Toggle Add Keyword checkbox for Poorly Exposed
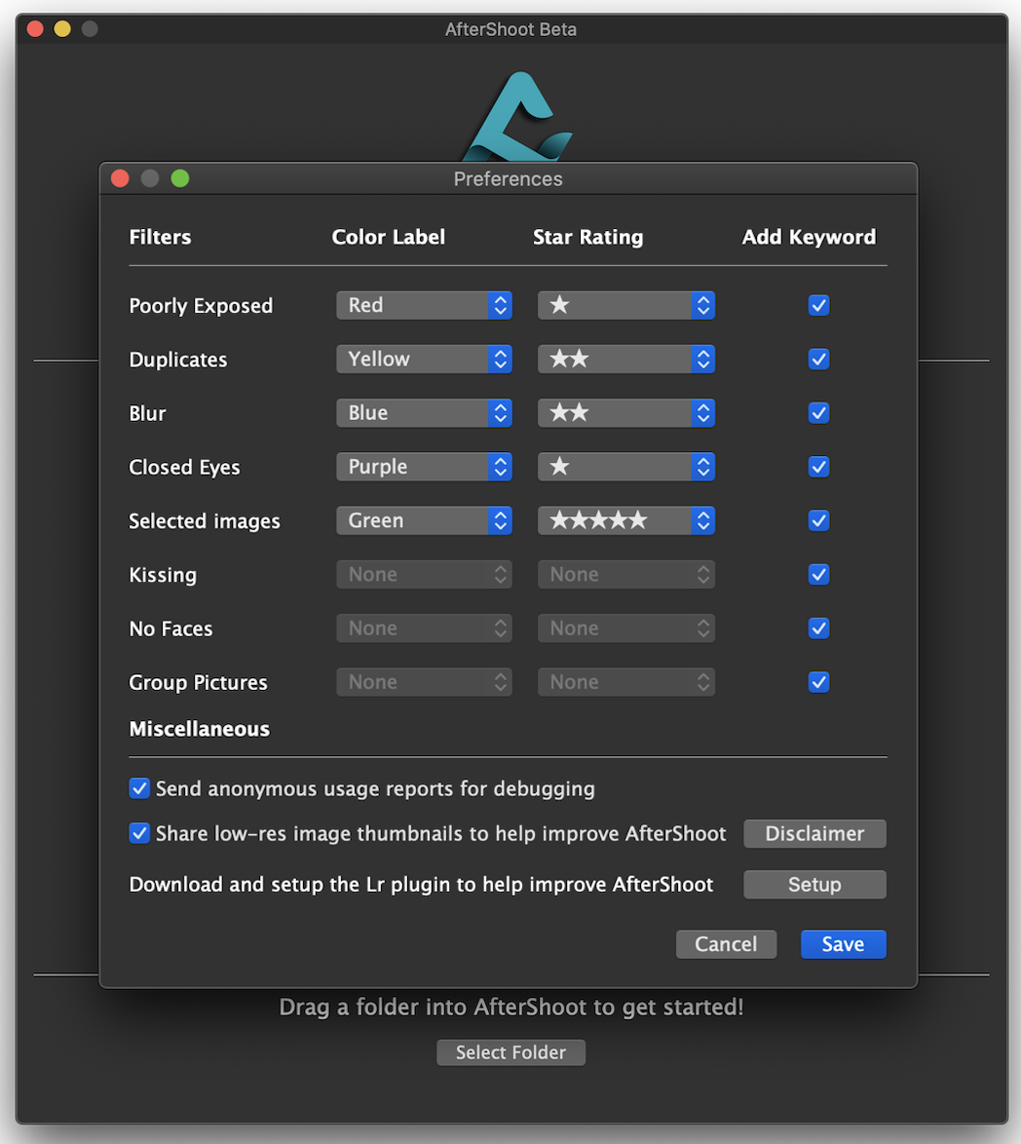1021x1144 pixels. 818,305
